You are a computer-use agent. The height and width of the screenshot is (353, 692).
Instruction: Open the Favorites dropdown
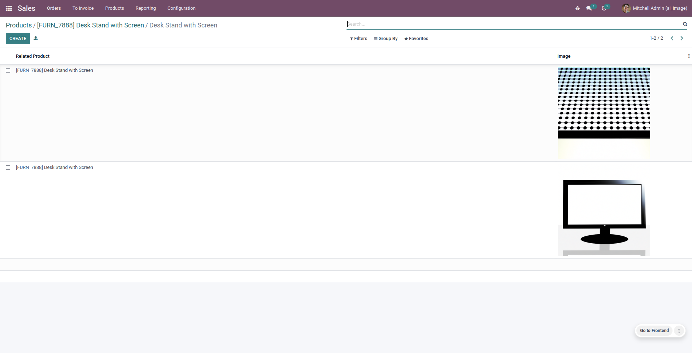coord(416,39)
